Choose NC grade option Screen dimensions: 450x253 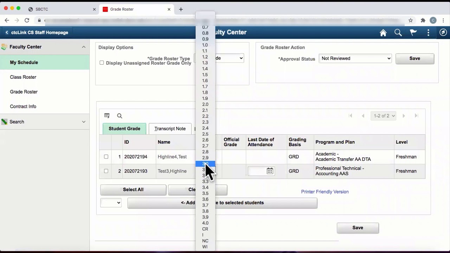click(205, 241)
